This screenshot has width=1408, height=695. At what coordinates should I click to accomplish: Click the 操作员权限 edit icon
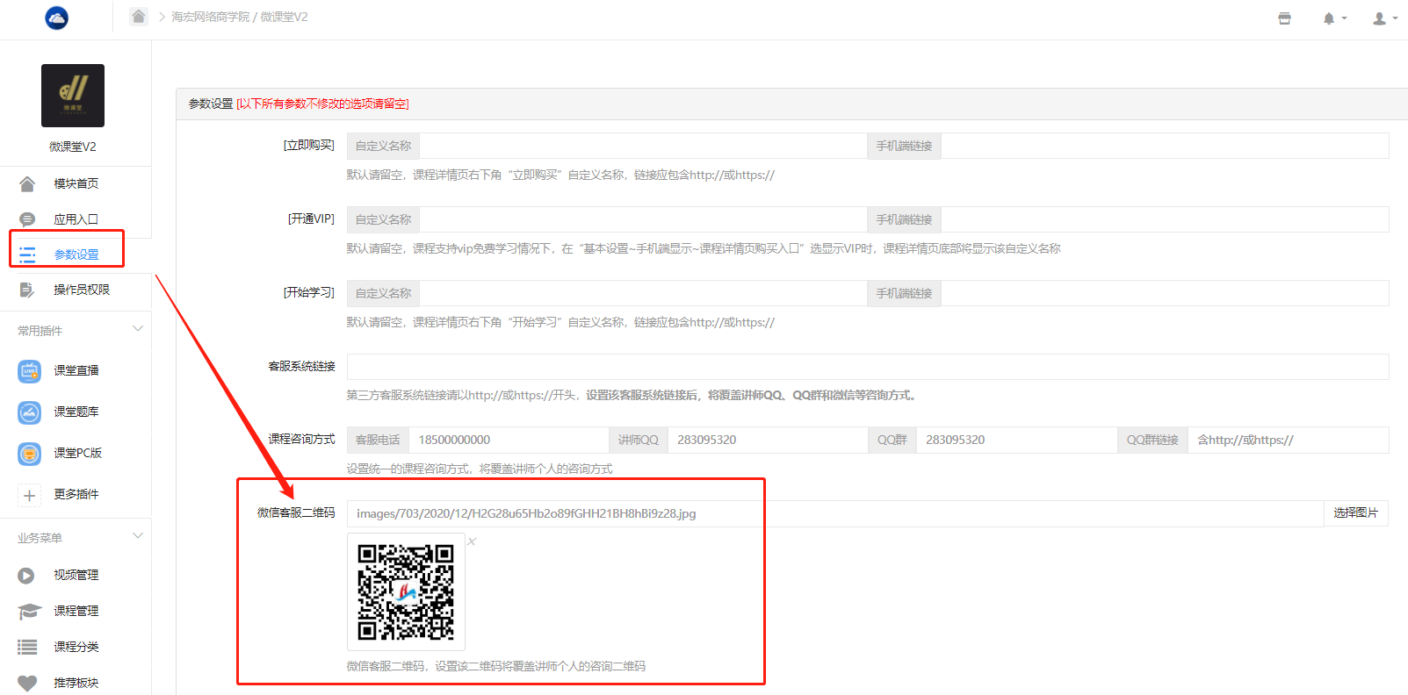tap(27, 290)
